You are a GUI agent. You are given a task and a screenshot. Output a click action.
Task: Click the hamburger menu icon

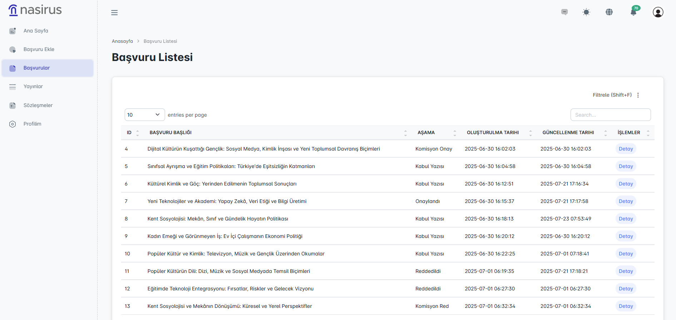pyautogui.click(x=114, y=13)
